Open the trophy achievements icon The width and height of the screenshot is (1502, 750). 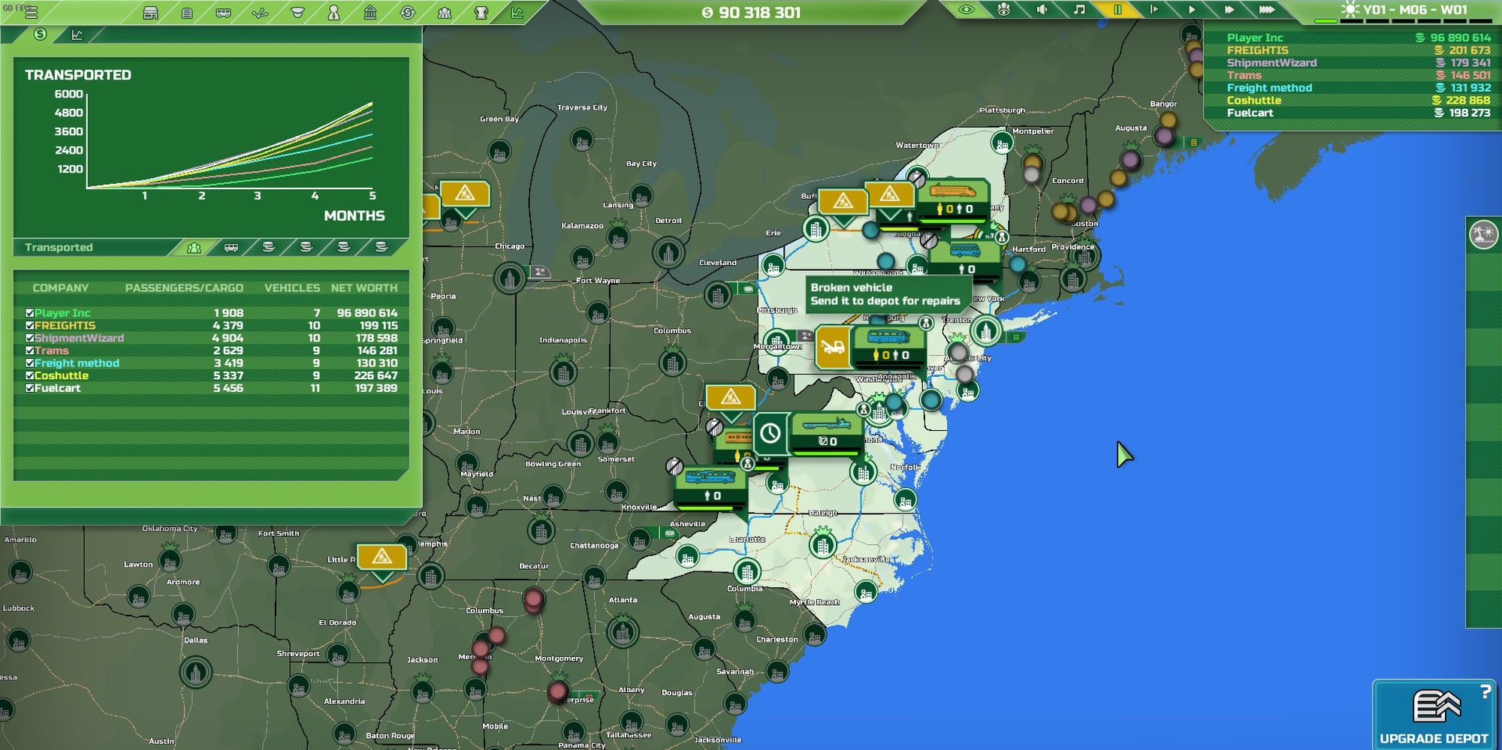pos(481,12)
